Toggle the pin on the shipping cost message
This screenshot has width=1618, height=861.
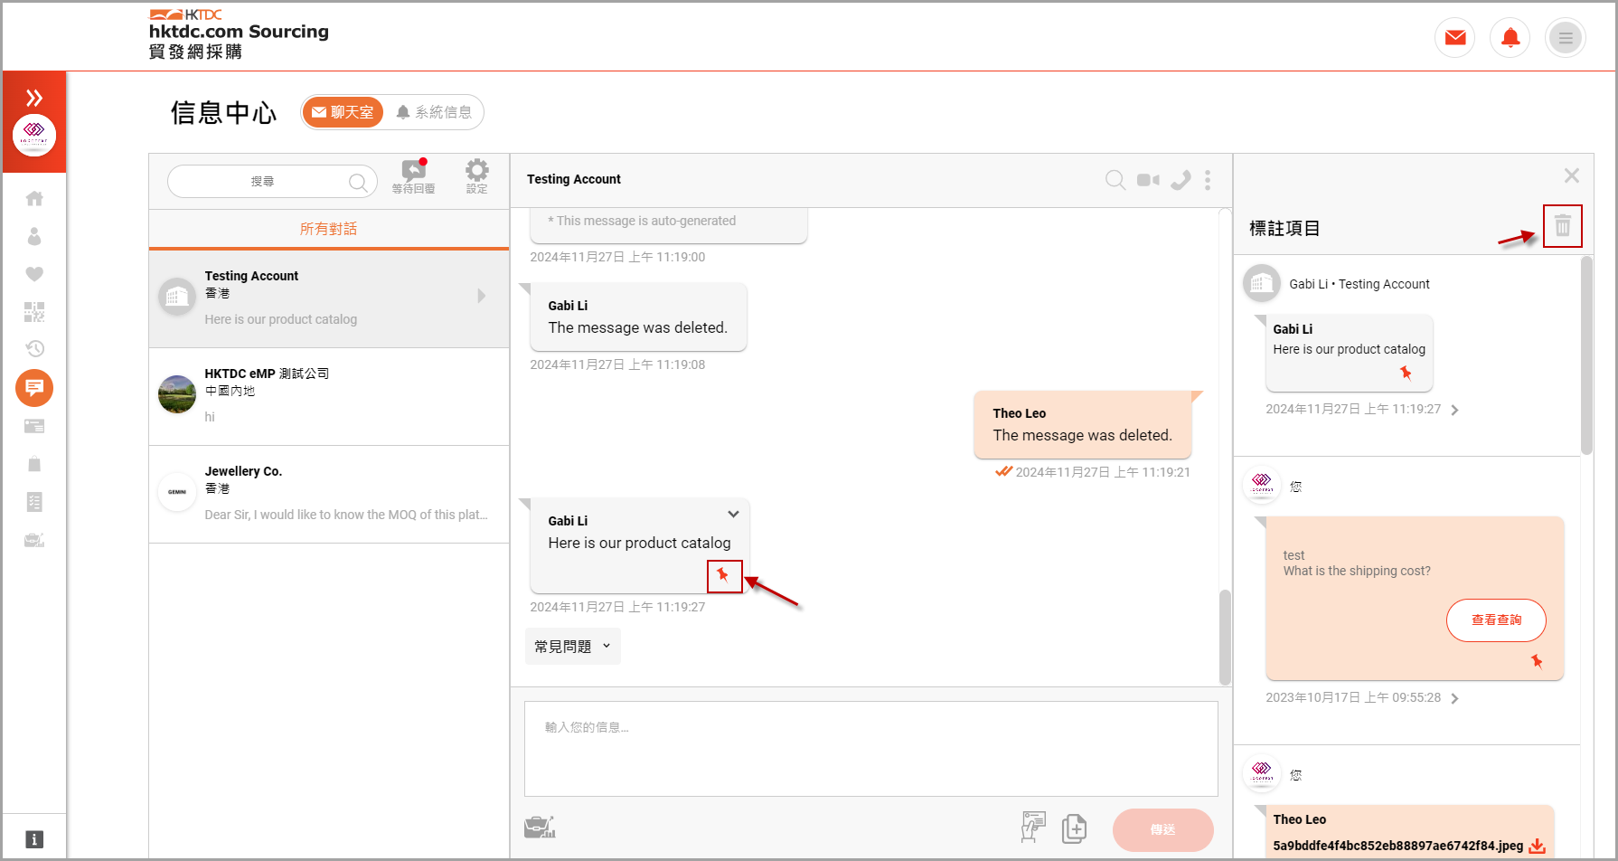tap(1537, 661)
